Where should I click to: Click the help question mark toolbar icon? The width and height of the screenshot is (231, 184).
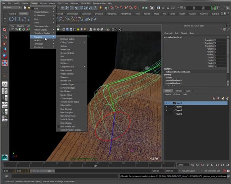tap(95, 8)
